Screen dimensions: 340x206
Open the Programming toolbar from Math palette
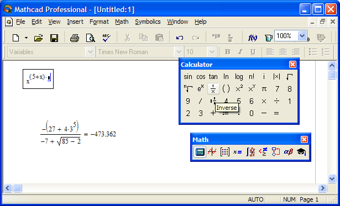[x=276, y=152]
